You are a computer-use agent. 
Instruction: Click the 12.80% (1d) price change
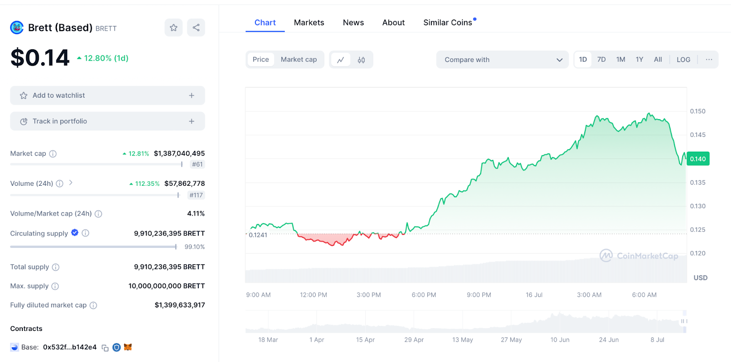[x=103, y=58]
